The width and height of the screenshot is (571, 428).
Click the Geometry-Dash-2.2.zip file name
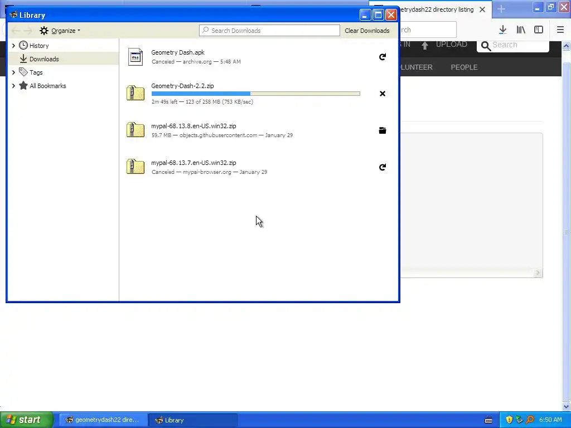pyautogui.click(x=182, y=86)
